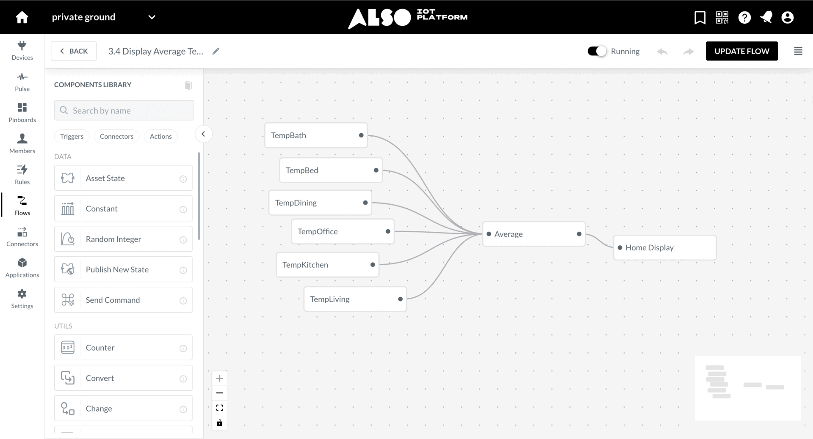
Task: Edit flow name with pencil icon
Action: 216,51
